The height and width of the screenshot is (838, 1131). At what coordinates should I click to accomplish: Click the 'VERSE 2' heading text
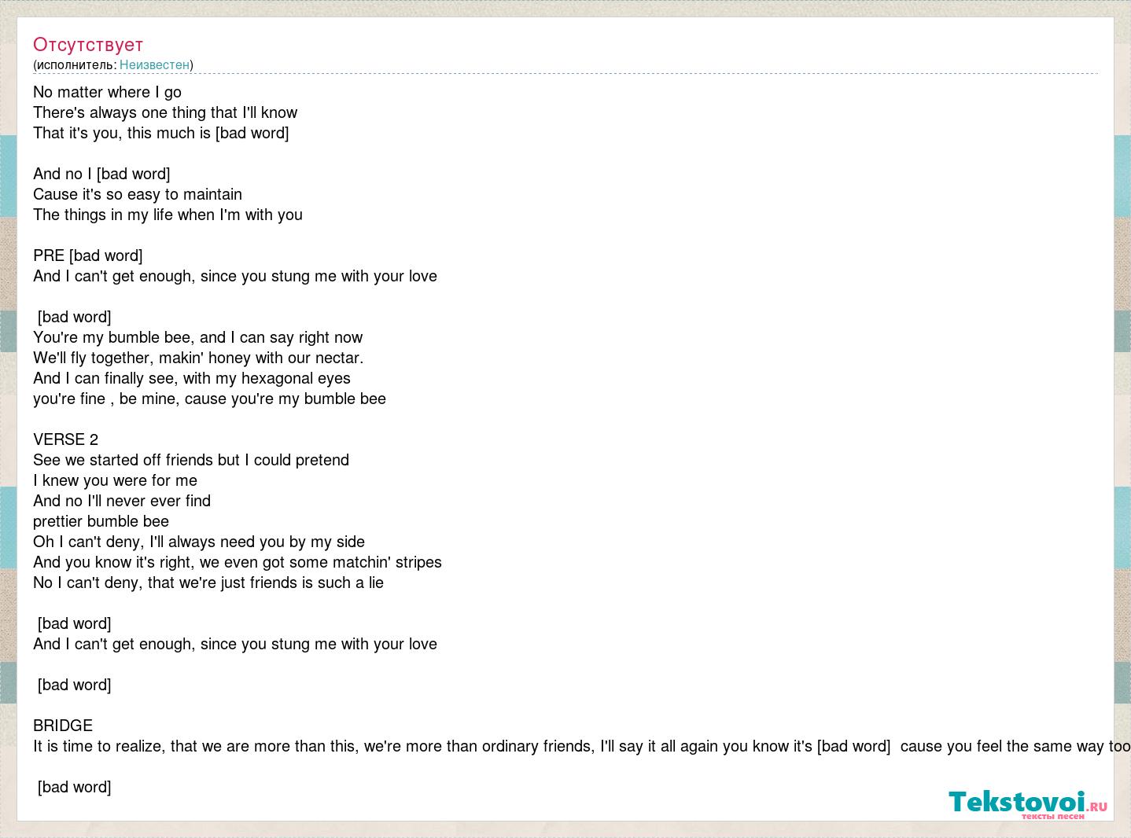coord(65,439)
